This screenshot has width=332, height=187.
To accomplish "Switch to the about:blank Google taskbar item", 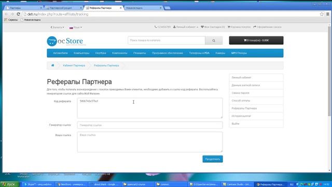I will [x=105, y=184].
